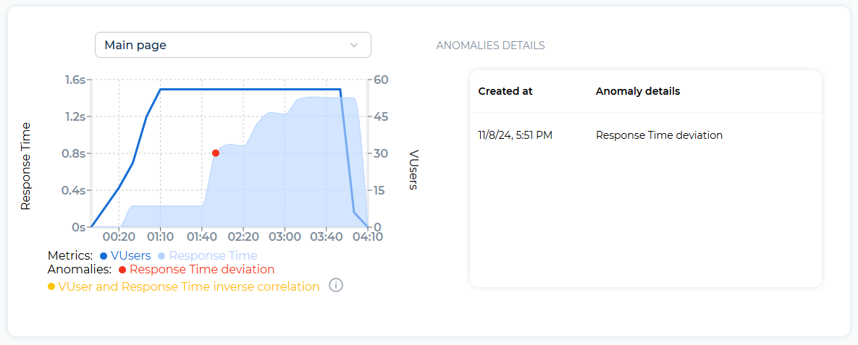Click the 04:10 time axis label
Image resolution: width=858 pixels, height=345 pixels.
(x=367, y=237)
